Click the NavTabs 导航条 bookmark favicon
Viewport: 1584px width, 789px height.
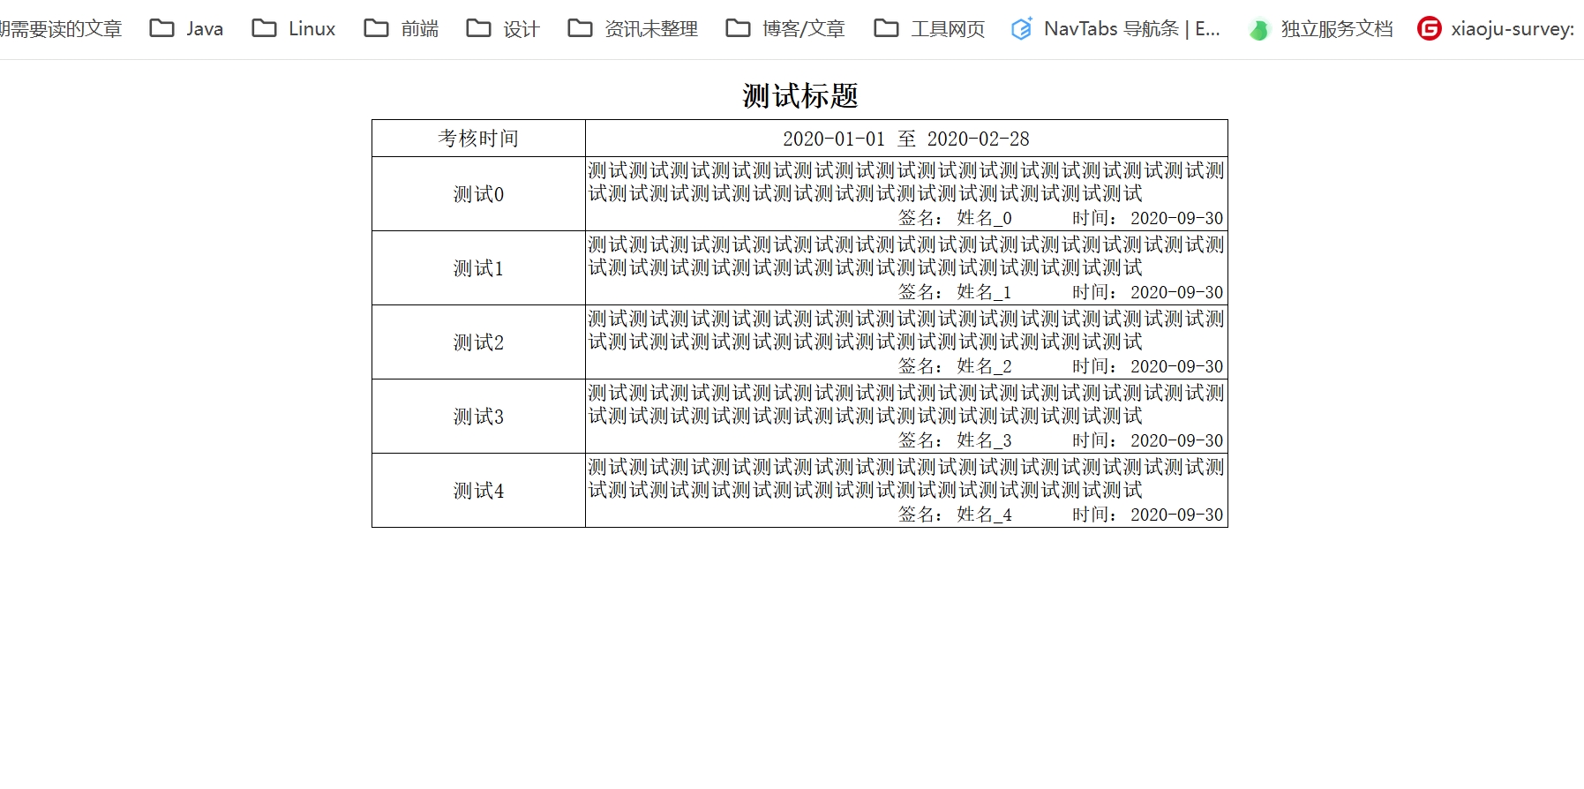(1021, 29)
